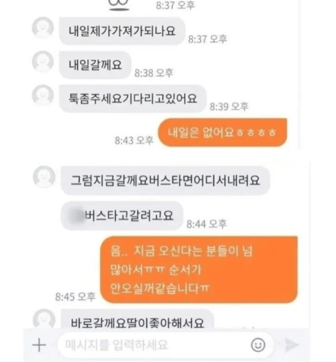Select the 버스타고갈려고요 message bubble

click(x=122, y=216)
